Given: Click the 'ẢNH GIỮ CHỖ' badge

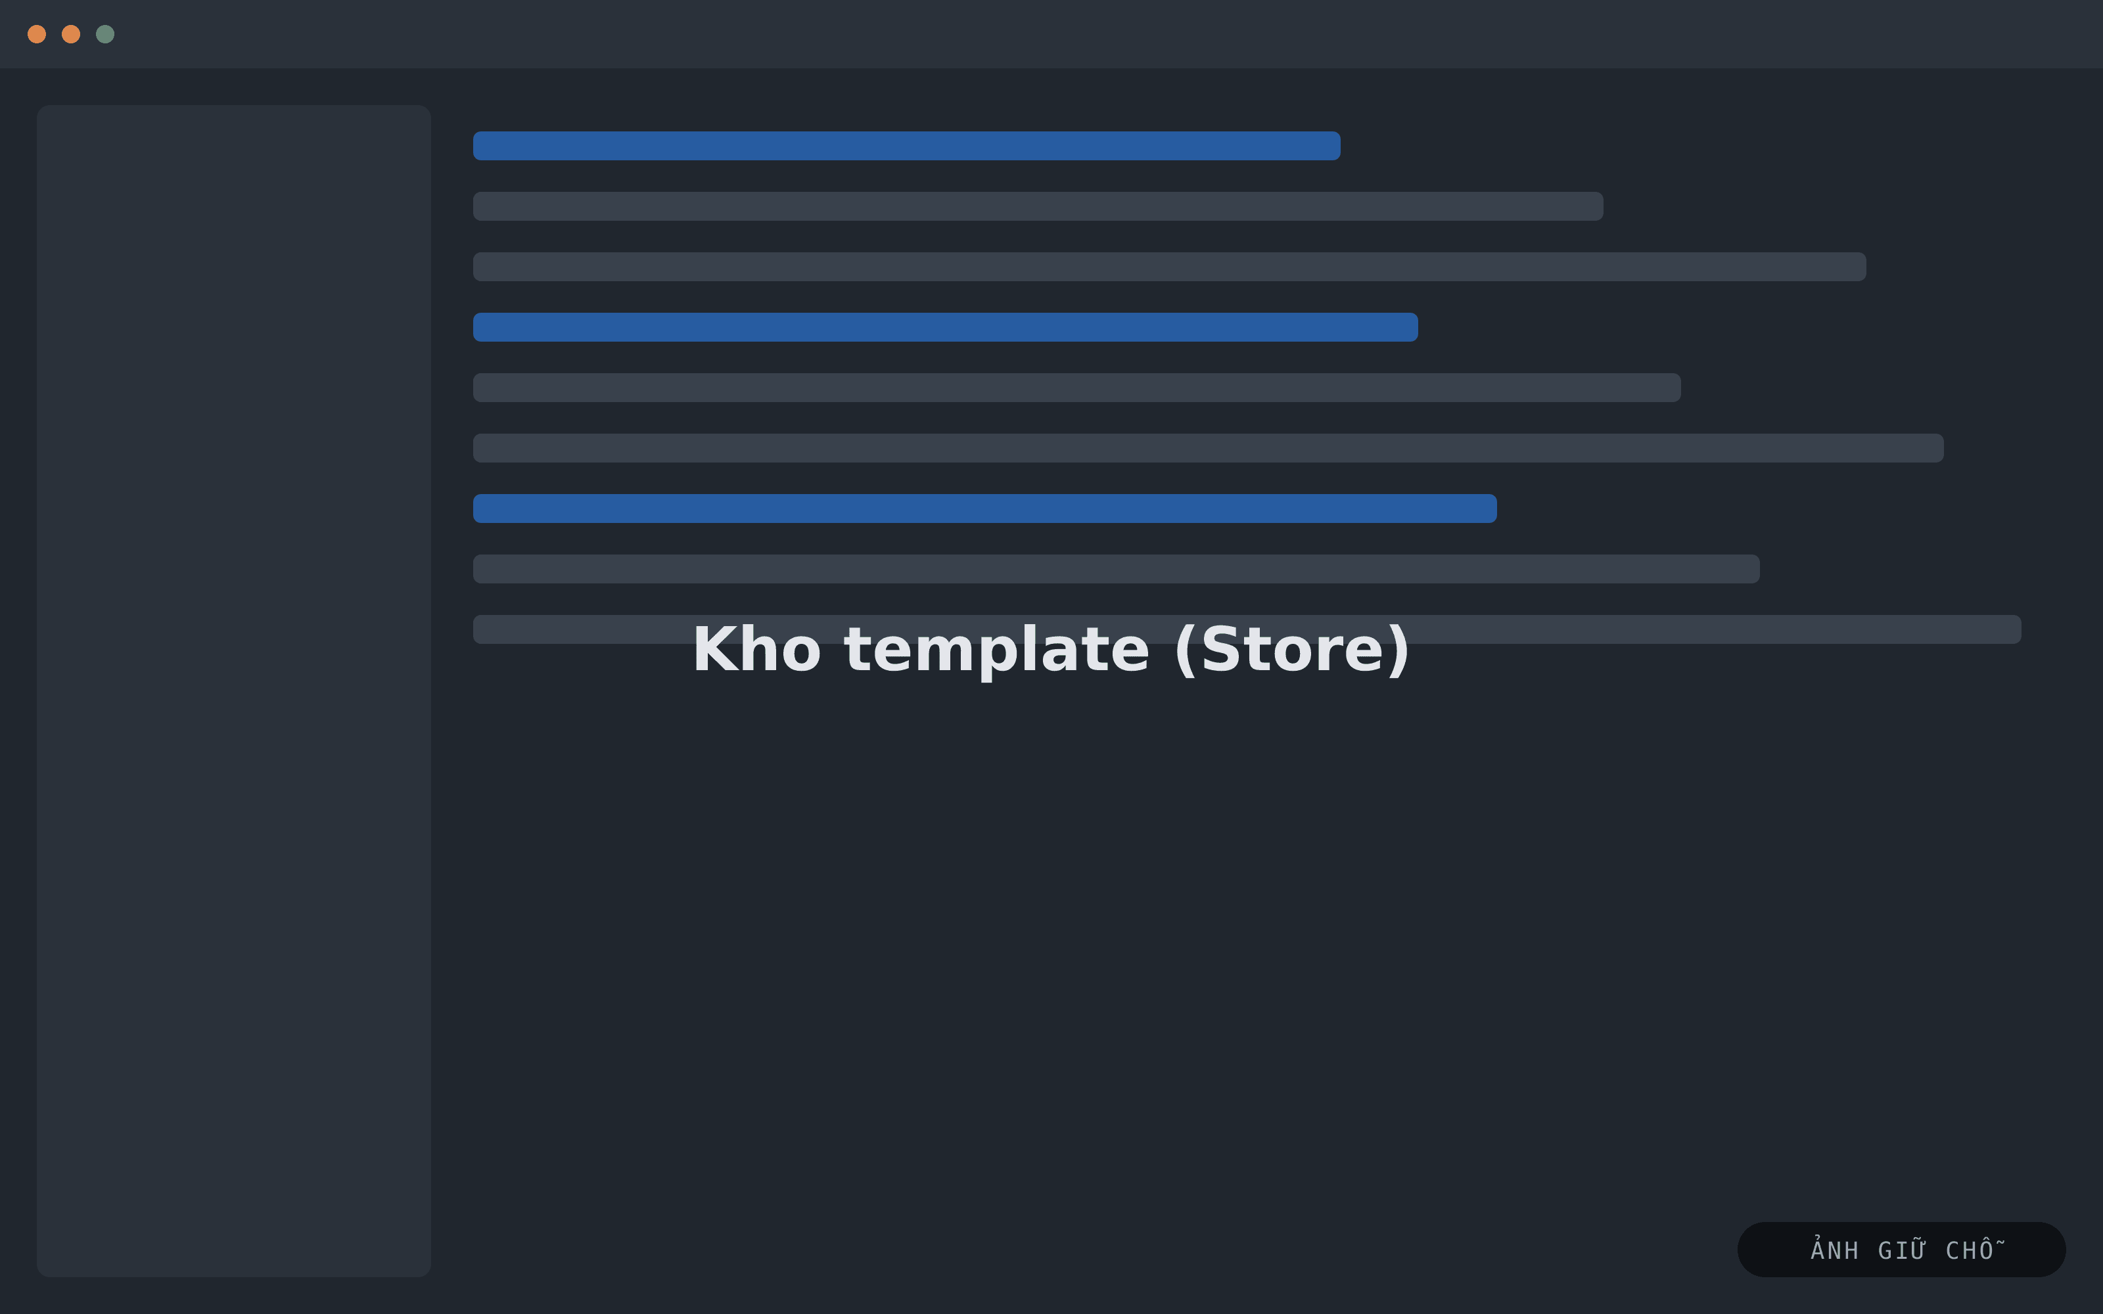Looking at the screenshot, I should coord(1901,1250).
